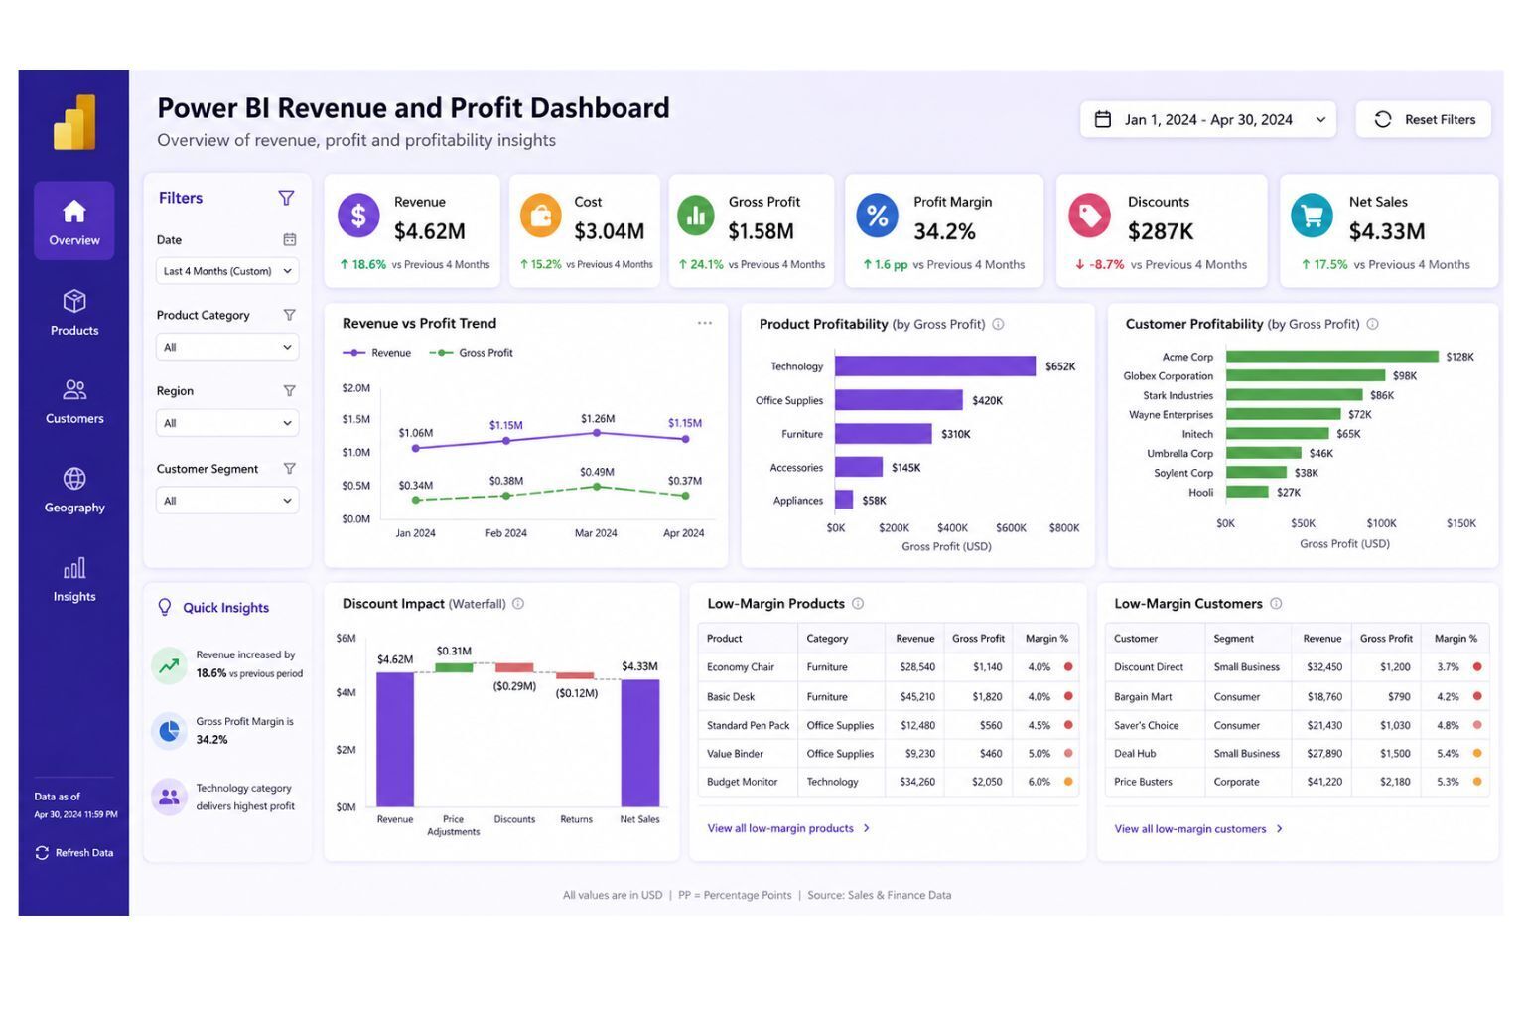Toggle the Revenue legend item
Screen dimensions: 1525x1017
point(376,353)
